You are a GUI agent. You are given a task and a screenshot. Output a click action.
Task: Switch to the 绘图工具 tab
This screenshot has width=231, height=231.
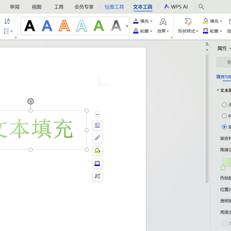pos(114,7)
